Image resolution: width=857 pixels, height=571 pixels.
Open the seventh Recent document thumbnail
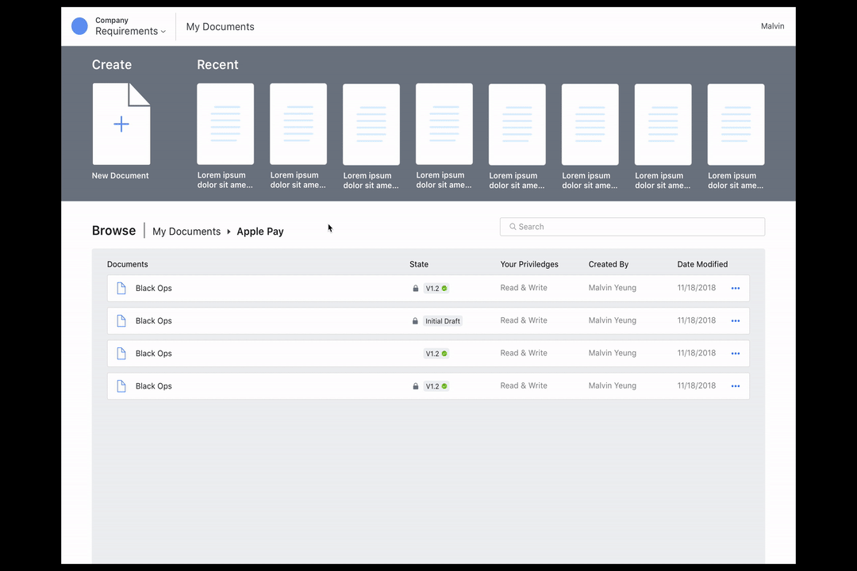point(663,125)
